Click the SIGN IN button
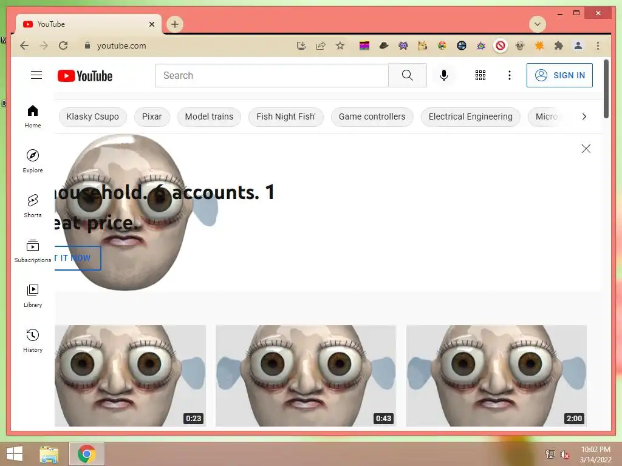Viewport: 622px width, 466px height. pyautogui.click(x=559, y=75)
